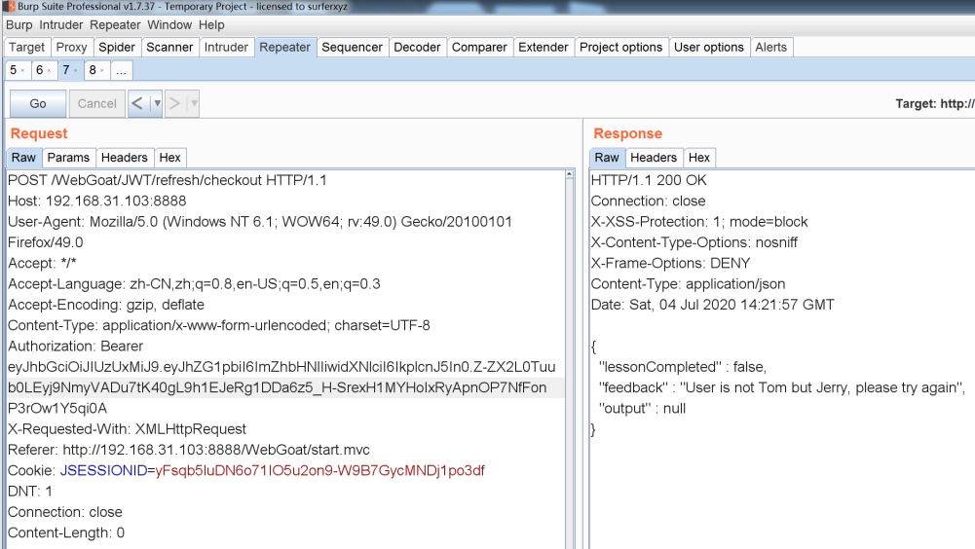Click the Accept-Language request header line
Screen dimensions: 975x549
tap(194, 284)
